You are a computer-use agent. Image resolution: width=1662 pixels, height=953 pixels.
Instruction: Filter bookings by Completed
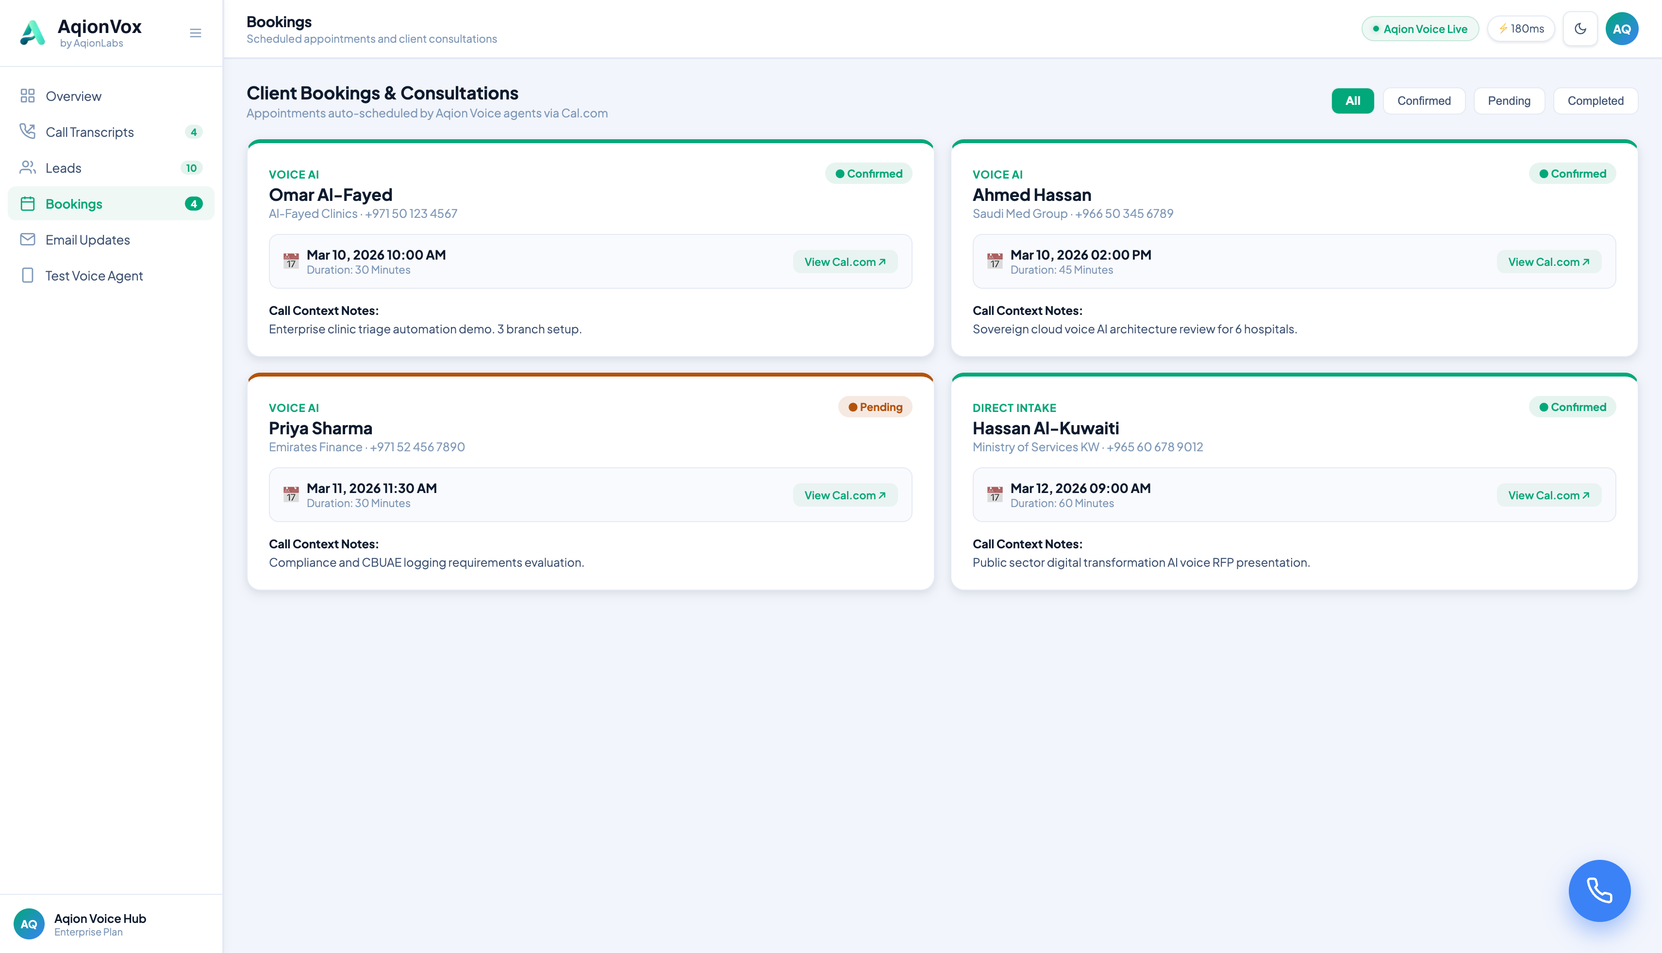click(x=1595, y=101)
